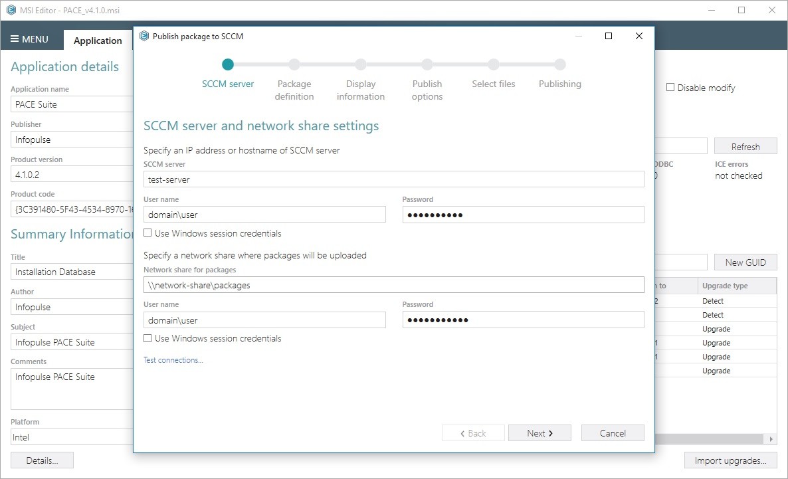Click the Product version field 4.1.0.2

(72, 175)
